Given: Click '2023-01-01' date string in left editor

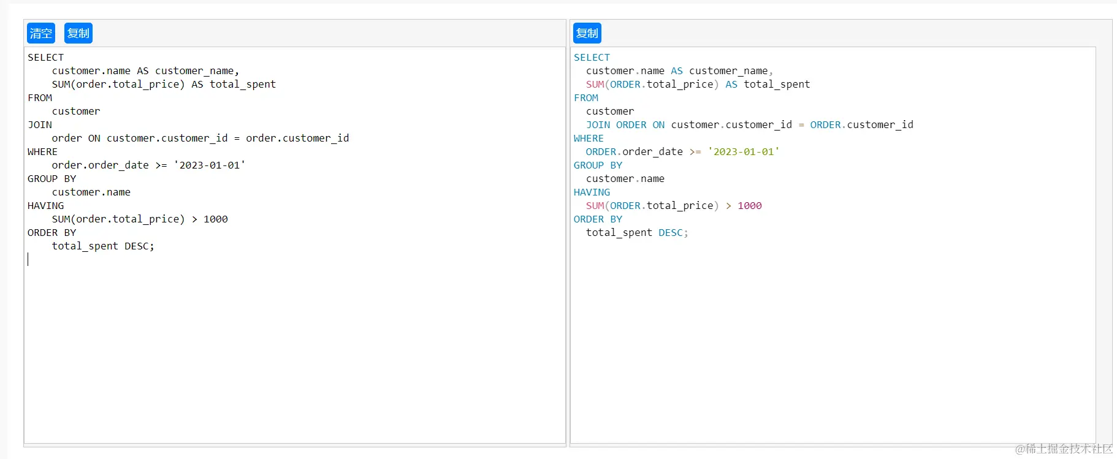Looking at the screenshot, I should pyautogui.click(x=210, y=165).
